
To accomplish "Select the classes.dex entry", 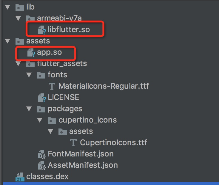I will coord(47,176).
